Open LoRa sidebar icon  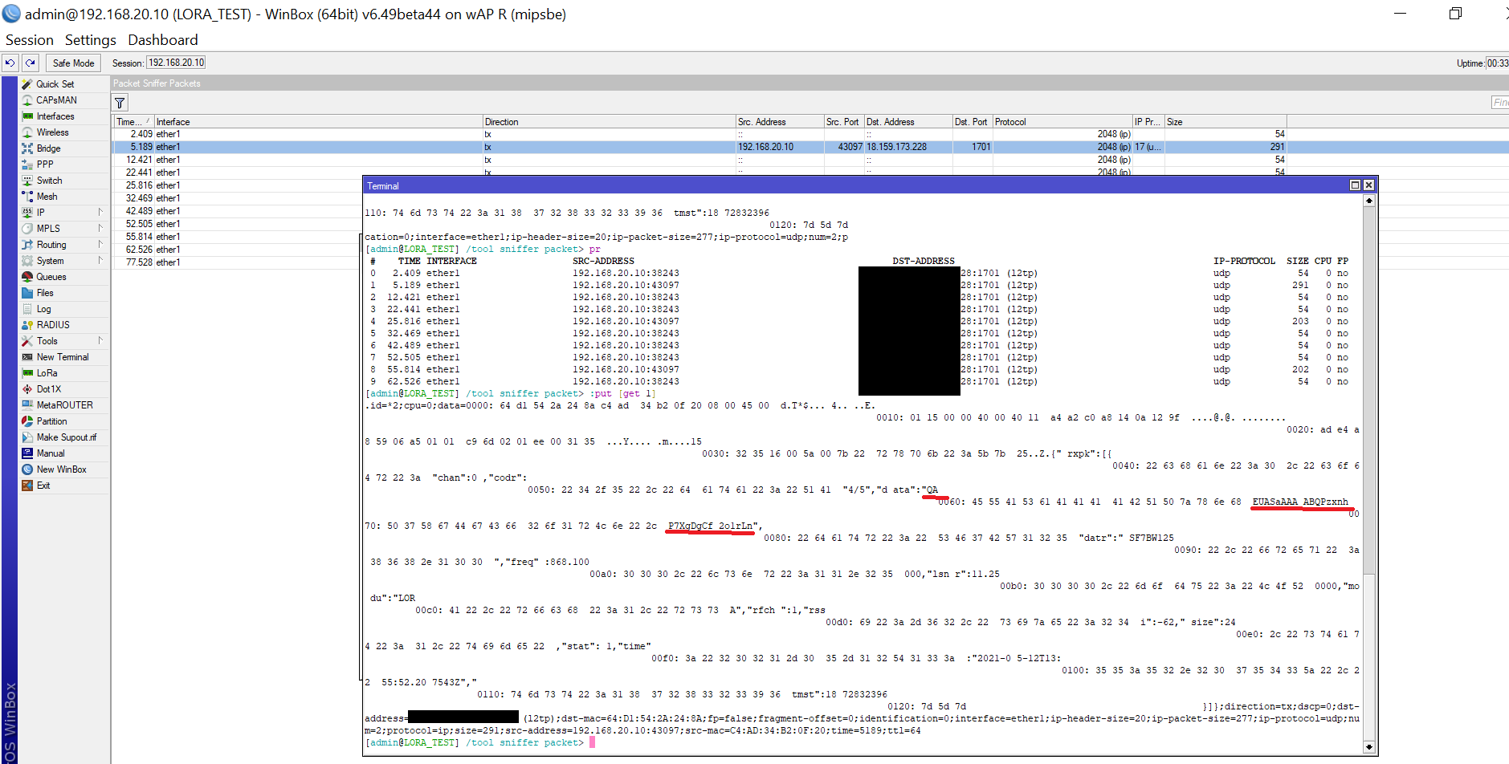(27, 373)
